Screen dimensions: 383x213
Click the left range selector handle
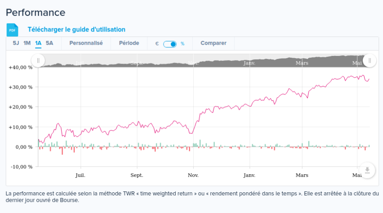pos(38,60)
